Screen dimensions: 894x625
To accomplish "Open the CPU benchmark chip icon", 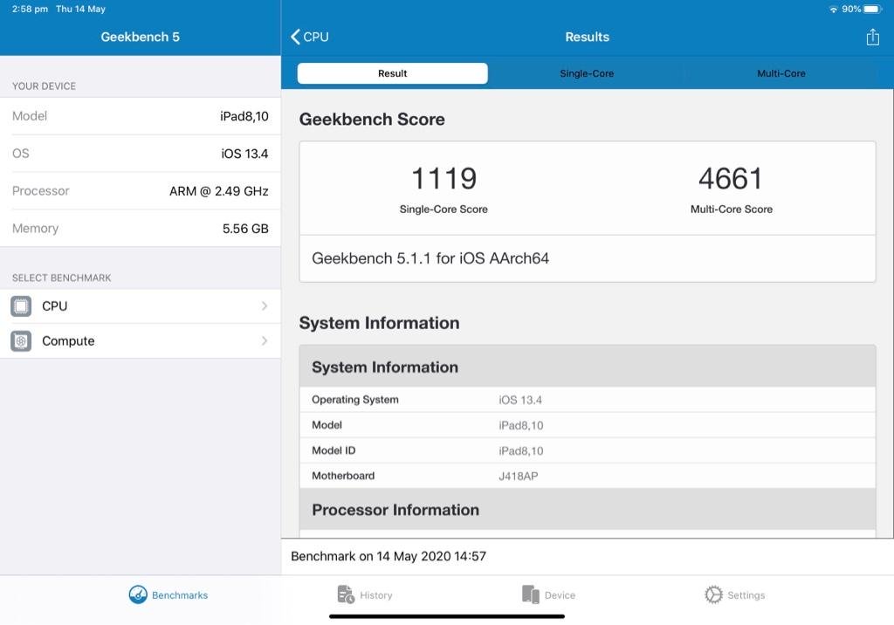I will (21, 306).
